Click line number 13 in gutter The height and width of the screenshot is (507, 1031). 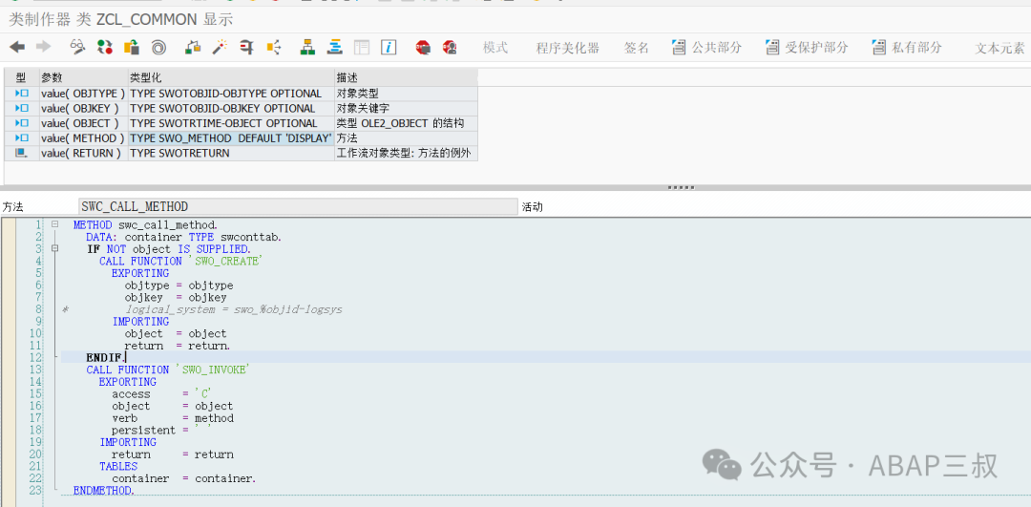[36, 370]
